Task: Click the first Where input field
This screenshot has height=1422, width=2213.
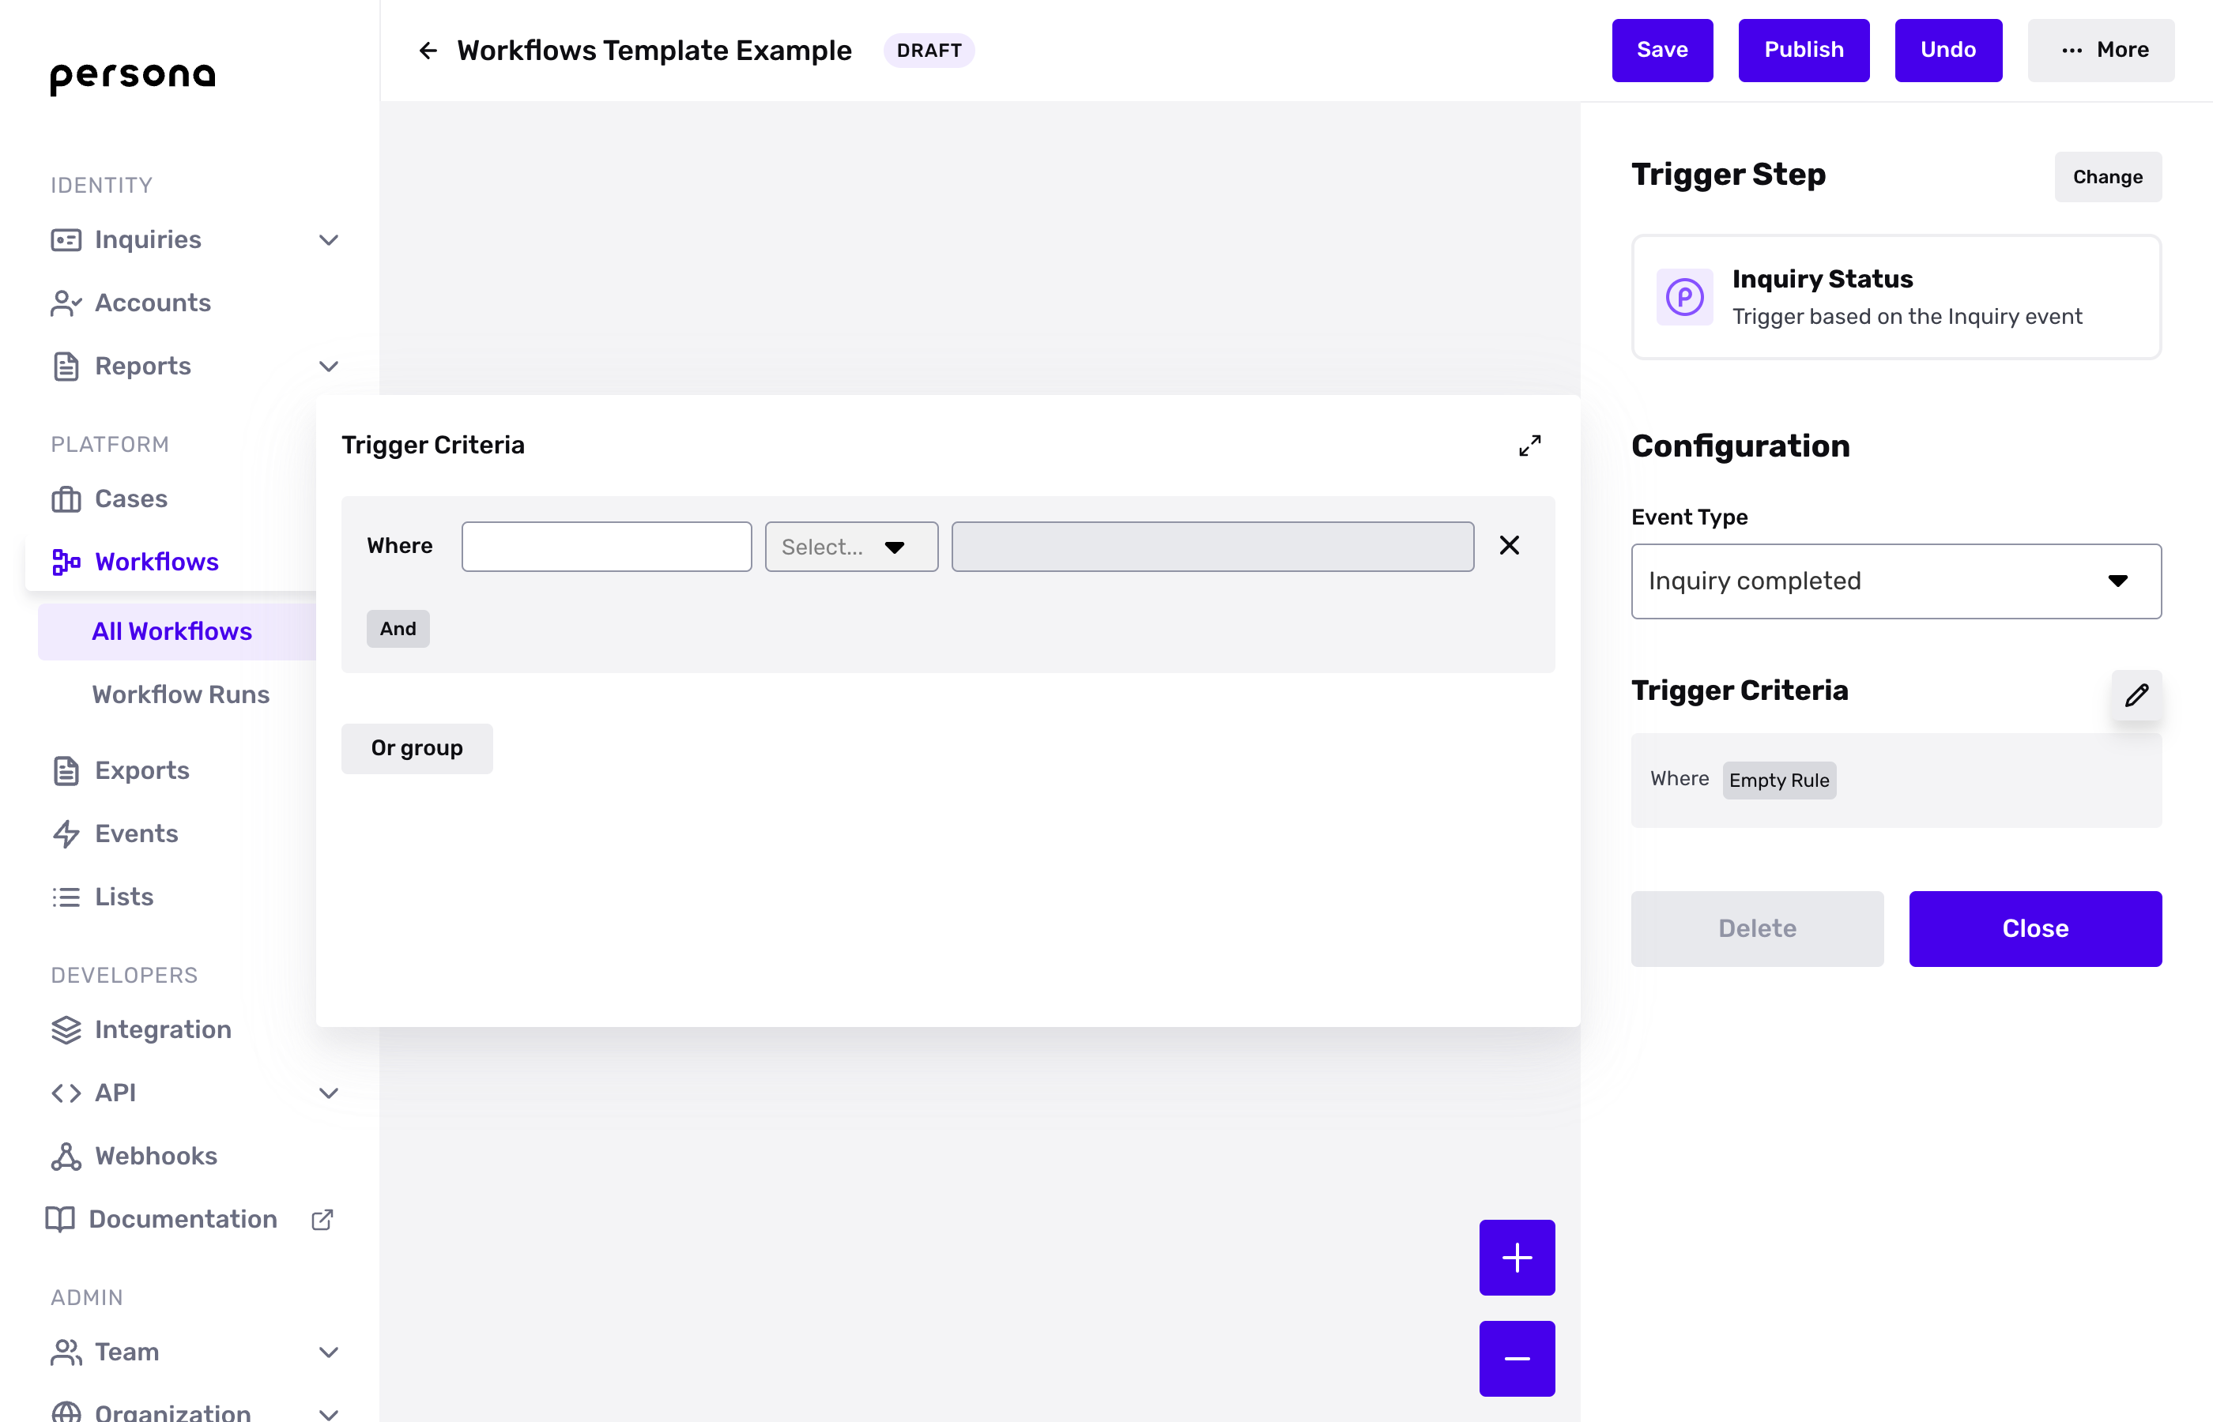Action: 606,547
